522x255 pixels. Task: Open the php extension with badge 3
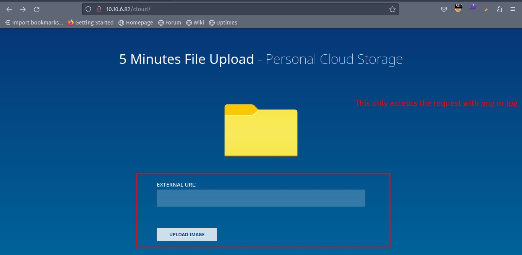coord(472,9)
